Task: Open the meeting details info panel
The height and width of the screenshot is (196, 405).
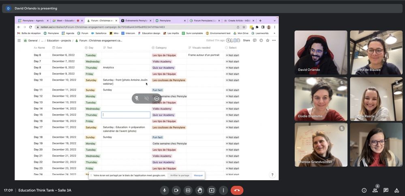Action: click(364, 190)
